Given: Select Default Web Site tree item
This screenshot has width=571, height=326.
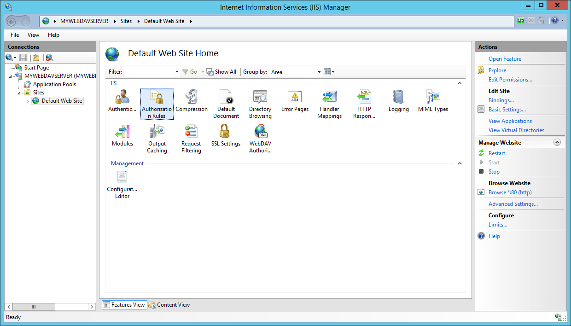Looking at the screenshot, I should pyautogui.click(x=62, y=101).
